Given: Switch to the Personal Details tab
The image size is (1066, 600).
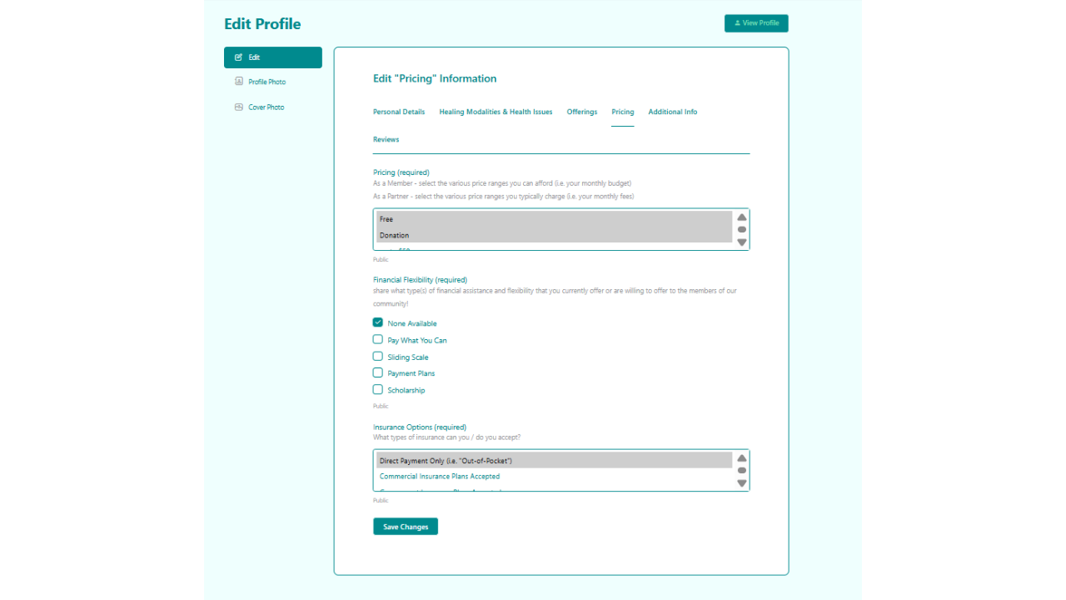Looking at the screenshot, I should click(399, 112).
